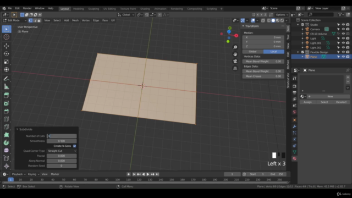The image size is (352, 198).
Task: Open the Modifiers wrench properties tab
Action: [x=295, y=127]
